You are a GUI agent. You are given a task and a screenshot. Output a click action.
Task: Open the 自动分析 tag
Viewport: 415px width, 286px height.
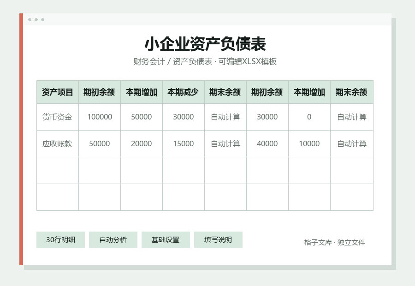113,240
